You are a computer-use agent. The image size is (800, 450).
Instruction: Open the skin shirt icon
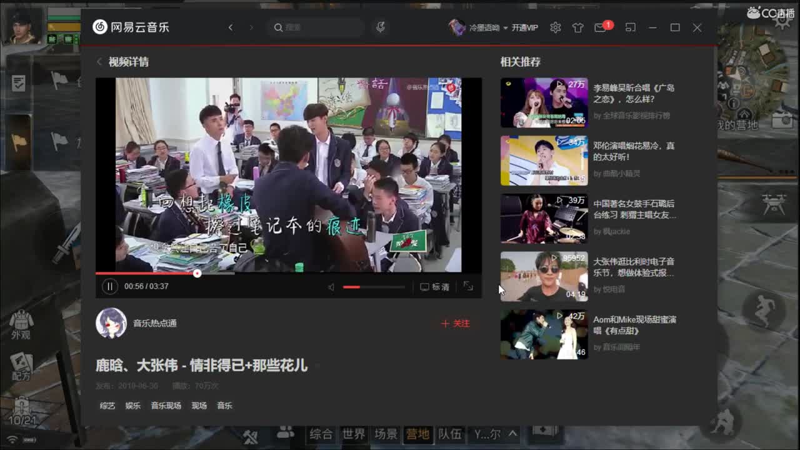pos(577,27)
